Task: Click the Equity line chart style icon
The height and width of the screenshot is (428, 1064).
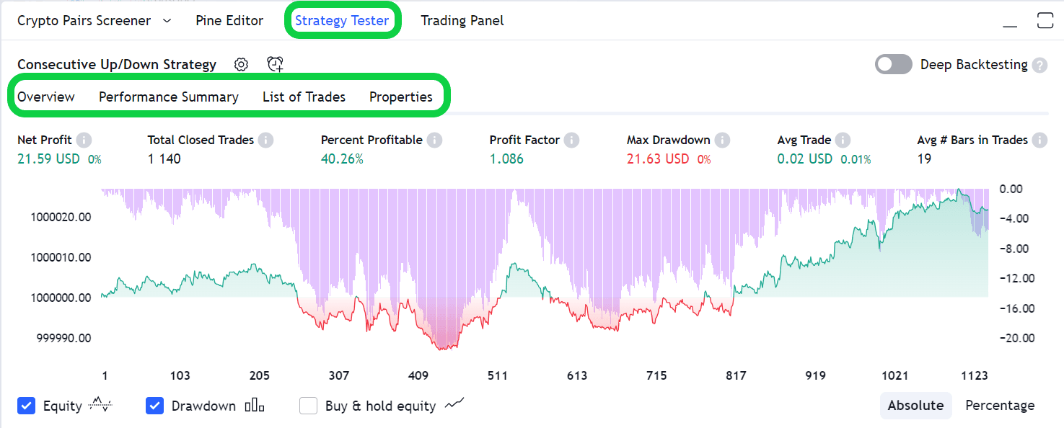Action: click(101, 406)
